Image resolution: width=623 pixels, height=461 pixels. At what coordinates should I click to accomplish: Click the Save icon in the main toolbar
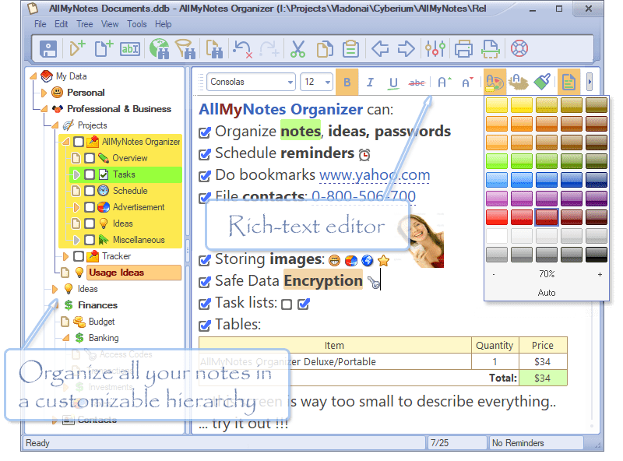pyautogui.click(x=49, y=49)
